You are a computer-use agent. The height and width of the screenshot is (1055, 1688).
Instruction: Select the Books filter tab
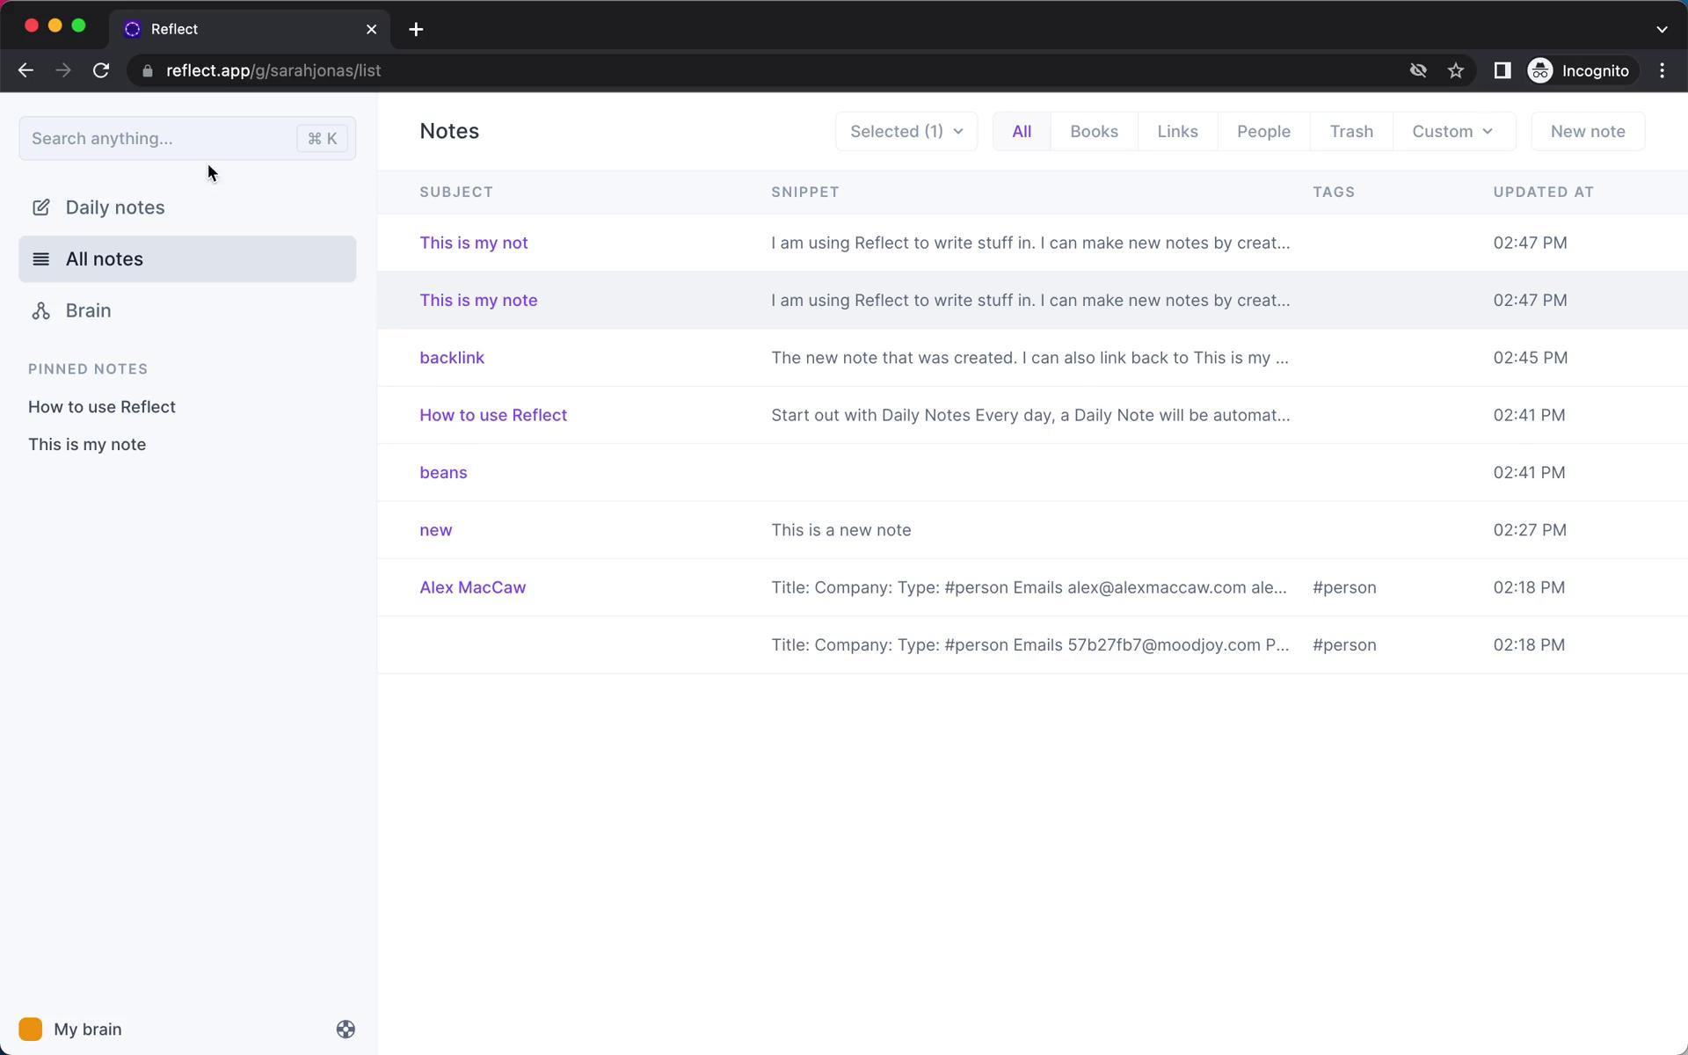coord(1095,131)
